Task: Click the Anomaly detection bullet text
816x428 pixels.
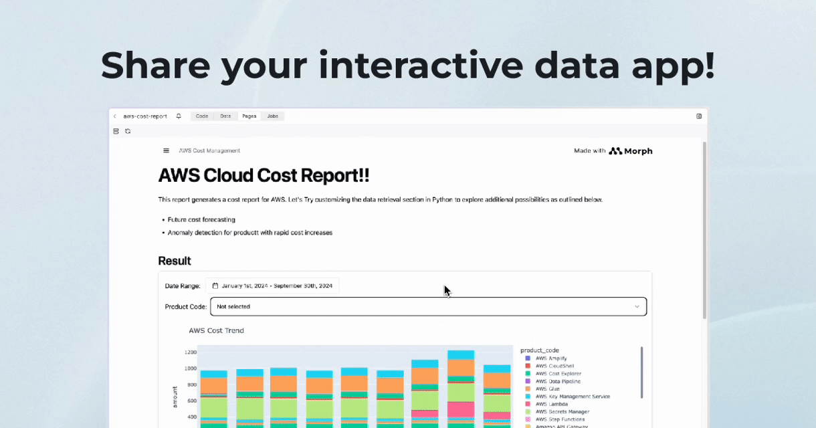Action: click(x=250, y=233)
